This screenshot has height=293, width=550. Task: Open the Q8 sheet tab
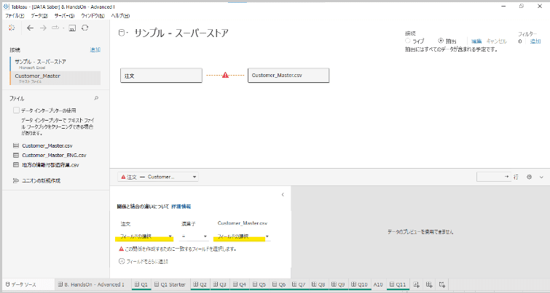tap(318, 284)
